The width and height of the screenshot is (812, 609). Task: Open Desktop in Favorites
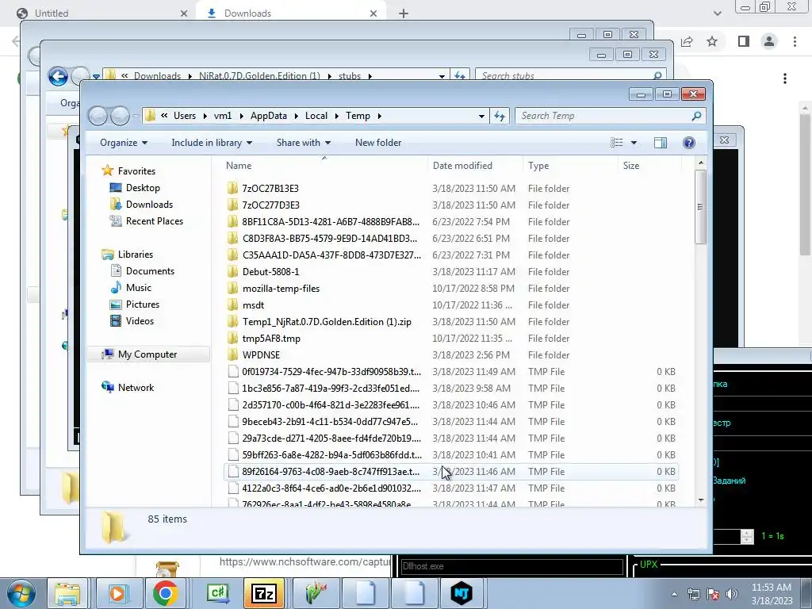coord(143,188)
